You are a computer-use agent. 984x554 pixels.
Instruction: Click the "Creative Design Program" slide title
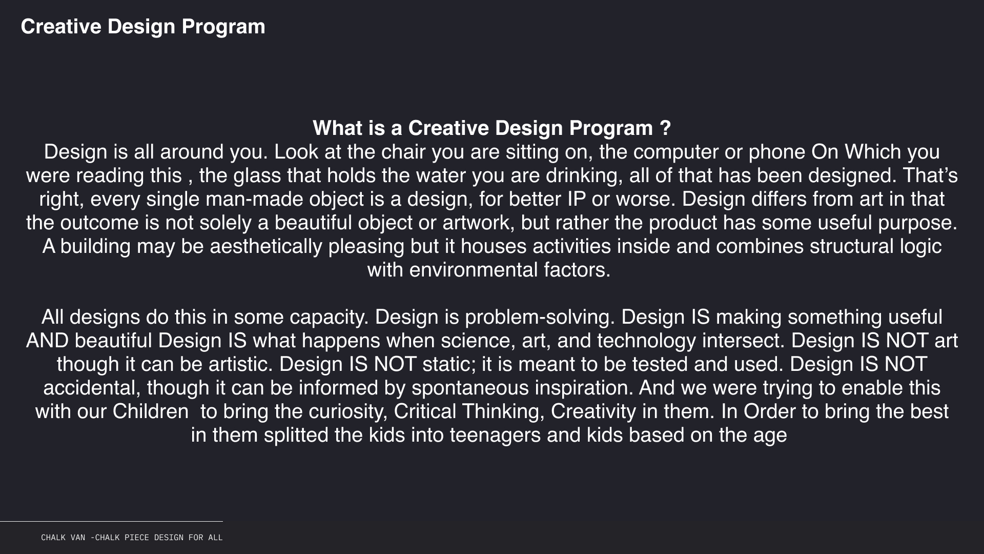tap(143, 27)
